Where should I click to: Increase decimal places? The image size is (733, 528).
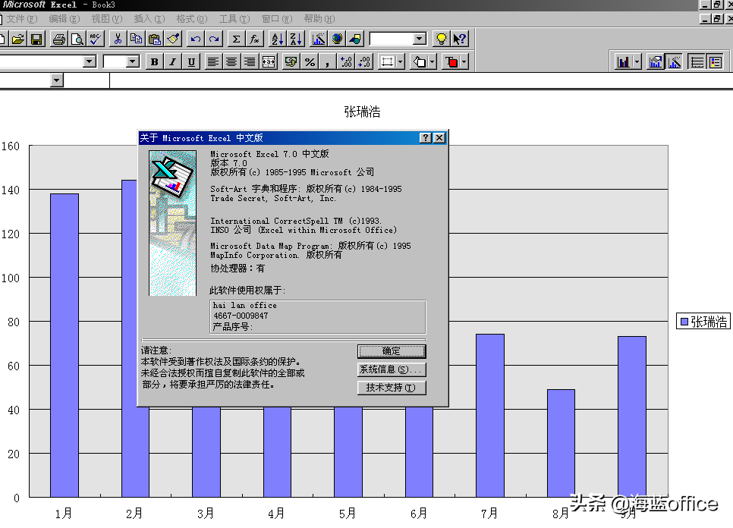point(346,61)
